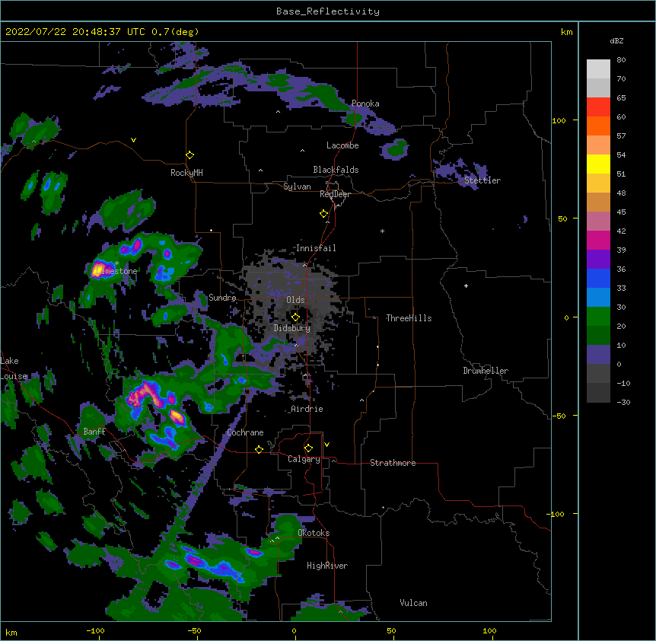The image size is (656, 641).
Task: Click the Olds city label
Action: pos(295,300)
